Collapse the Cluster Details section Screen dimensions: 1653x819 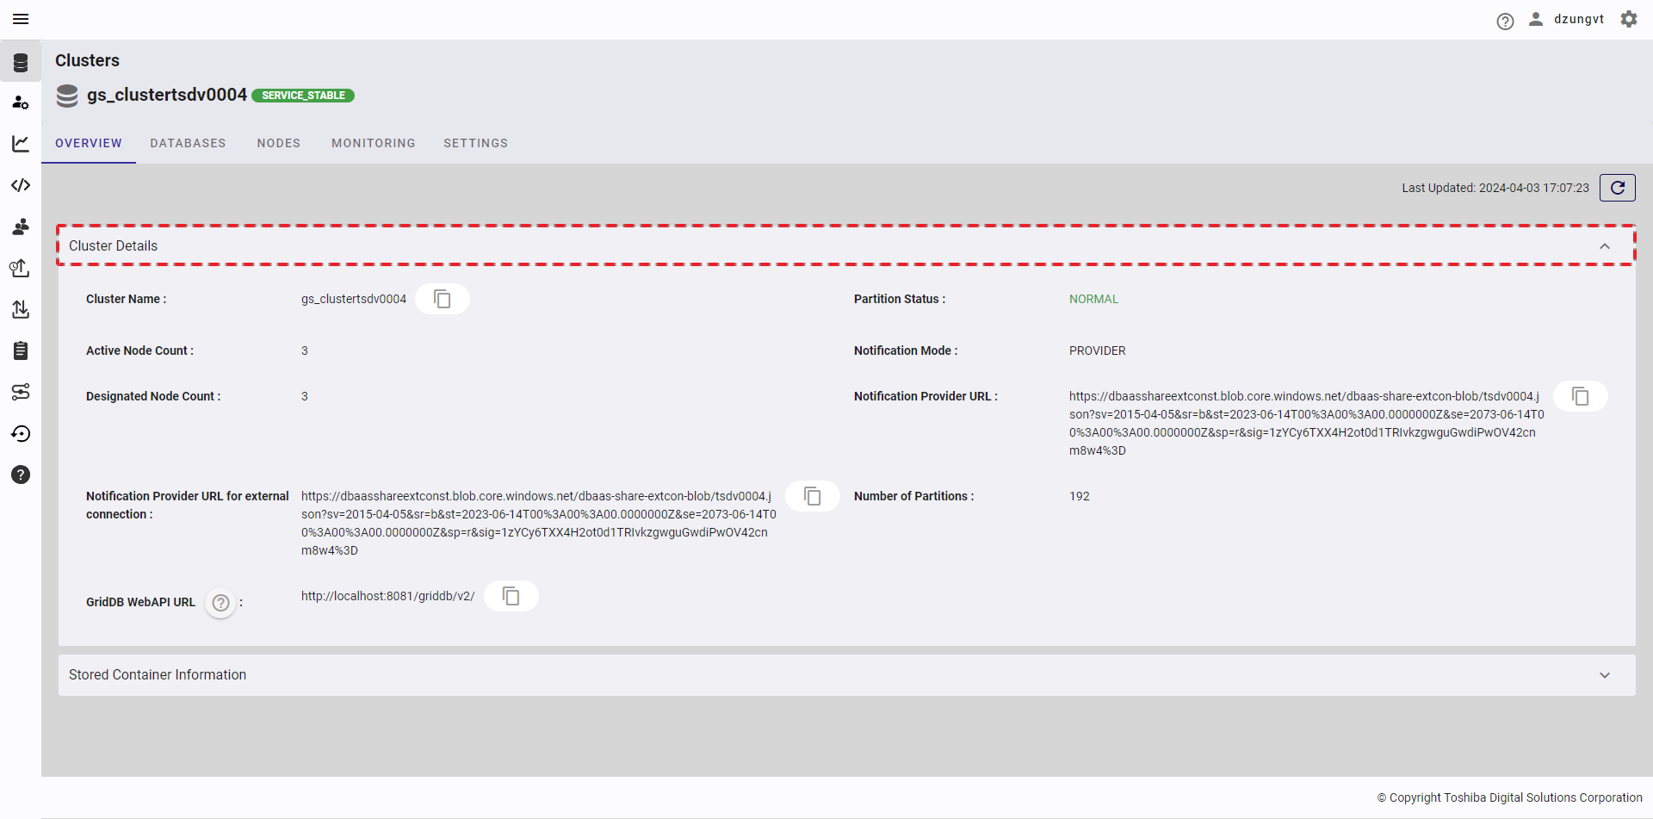click(1604, 246)
